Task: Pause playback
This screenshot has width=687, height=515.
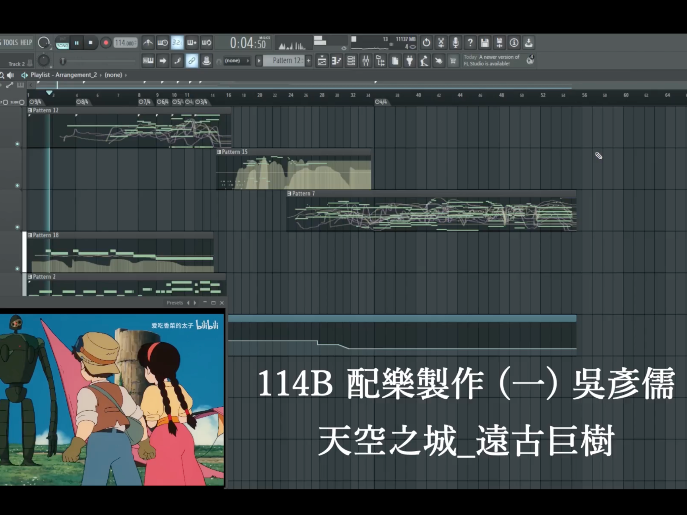Action: tap(76, 43)
